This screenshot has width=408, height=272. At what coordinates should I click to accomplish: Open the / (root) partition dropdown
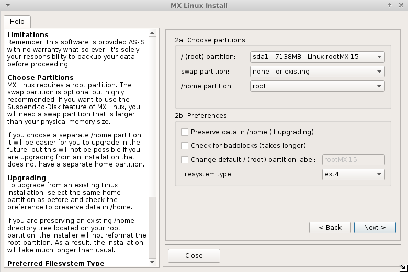pos(317,57)
